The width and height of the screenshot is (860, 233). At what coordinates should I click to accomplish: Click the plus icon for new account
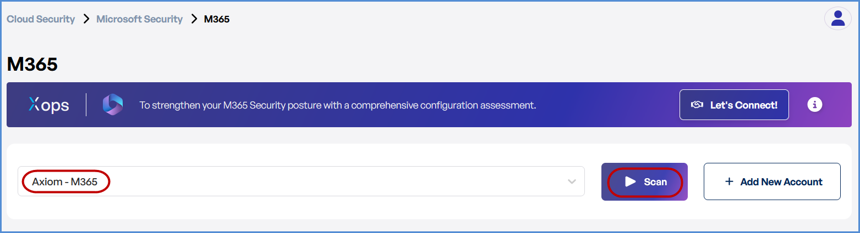point(729,181)
